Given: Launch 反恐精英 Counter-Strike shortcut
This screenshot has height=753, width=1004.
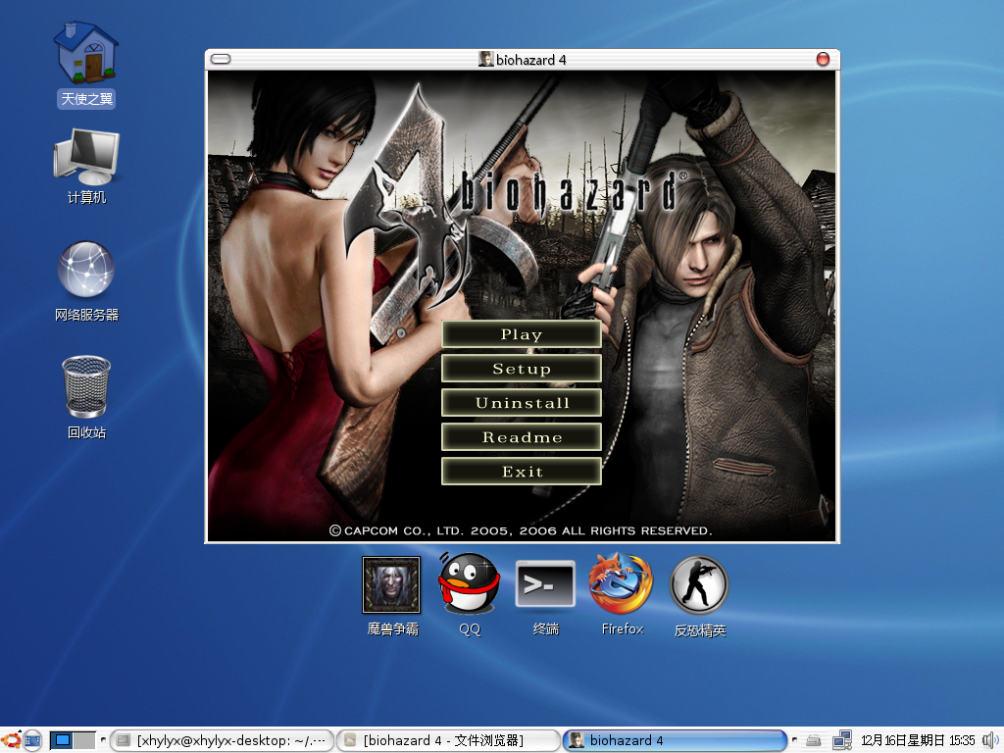Looking at the screenshot, I should [699, 595].
